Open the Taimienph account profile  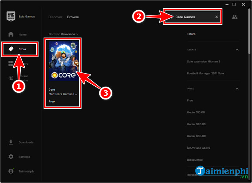(21, 171)
